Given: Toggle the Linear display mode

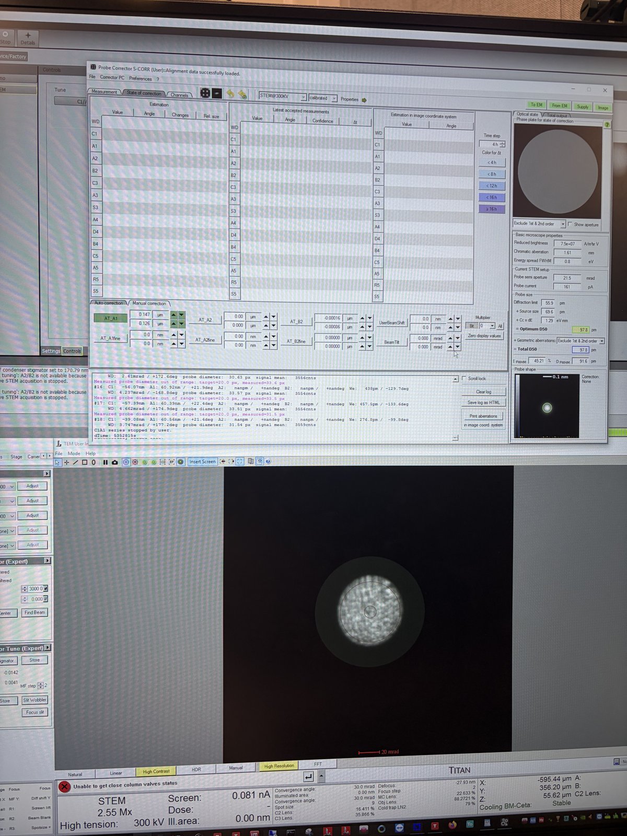Looking at the screenshot, I should [116, 773].
